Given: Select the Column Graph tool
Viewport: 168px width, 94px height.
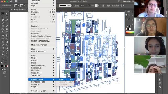Looking at the screenshot, I should click(x=7, y=48).
